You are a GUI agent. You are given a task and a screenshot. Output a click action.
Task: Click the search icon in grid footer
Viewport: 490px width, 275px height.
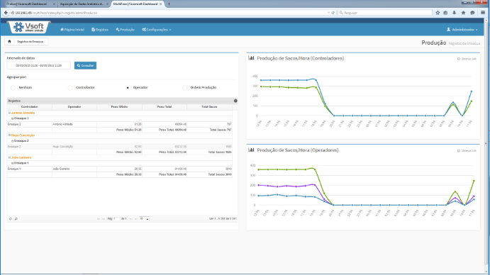coord(16,219)
